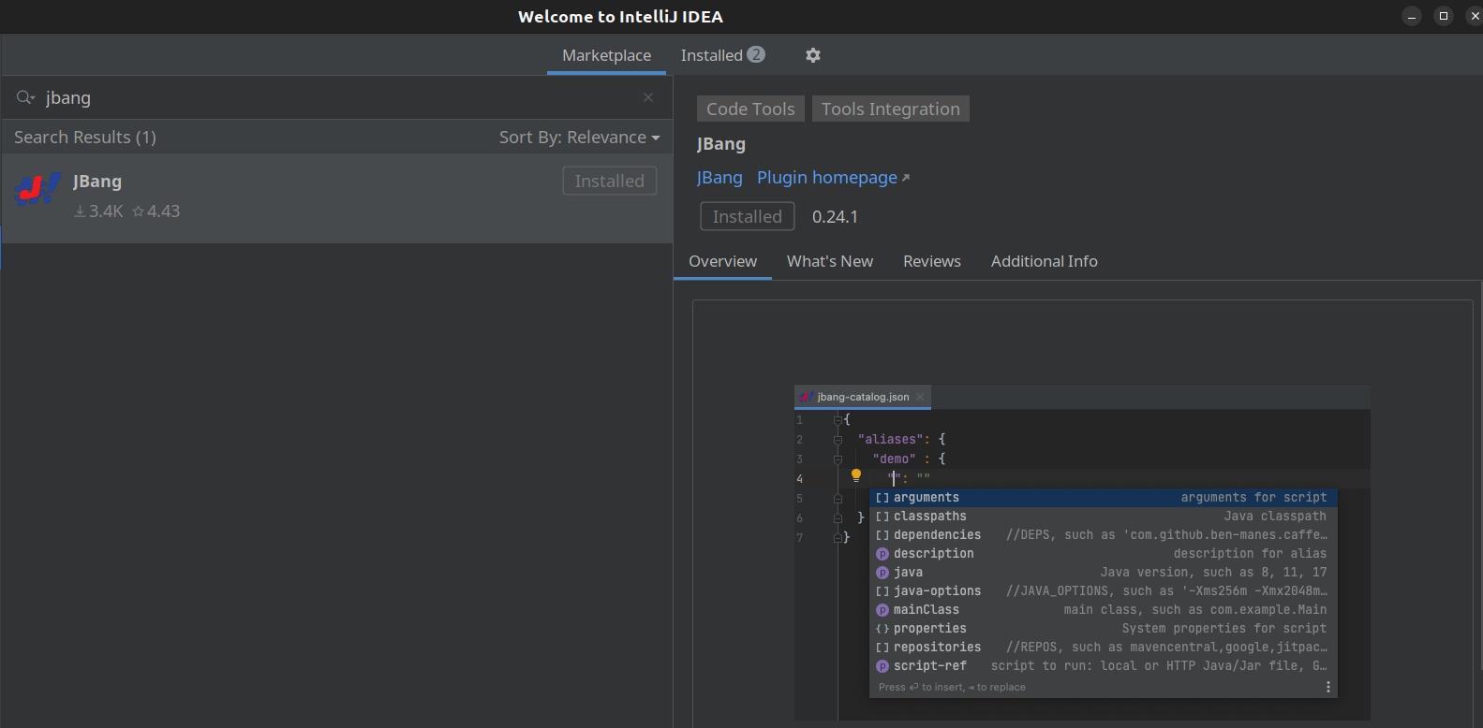Open the plugin settings gear menu
Viewport: 1483px width, 728px height.
813,55
